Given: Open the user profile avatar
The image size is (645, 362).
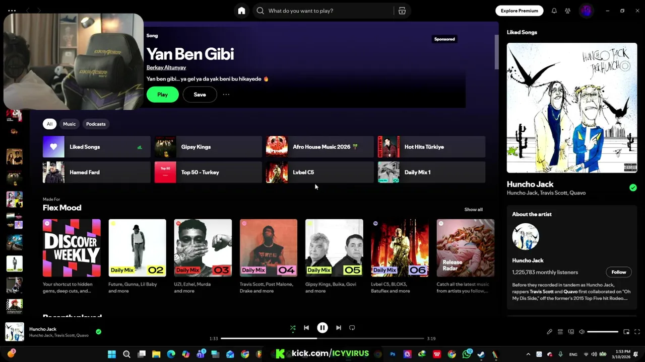Looking at the screenshot, I should coord(586,11).
